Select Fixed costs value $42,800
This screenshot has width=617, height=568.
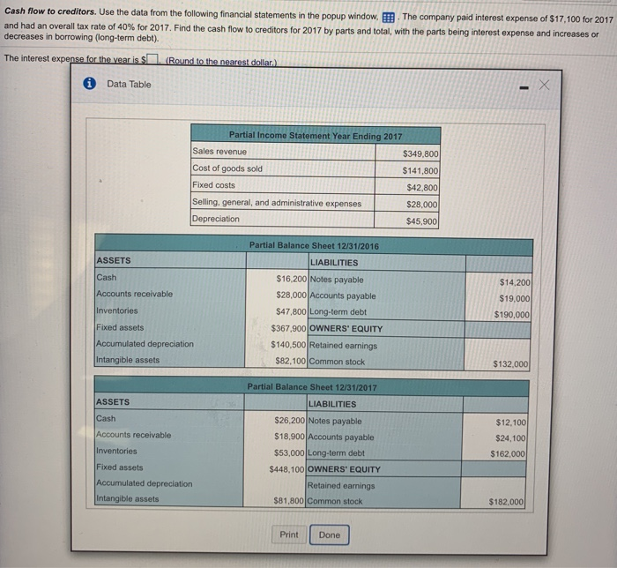pos(422,187)
